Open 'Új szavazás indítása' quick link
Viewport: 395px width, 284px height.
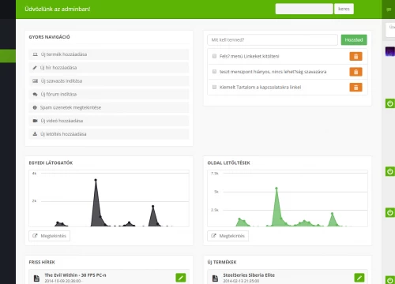tap(109, 81)
